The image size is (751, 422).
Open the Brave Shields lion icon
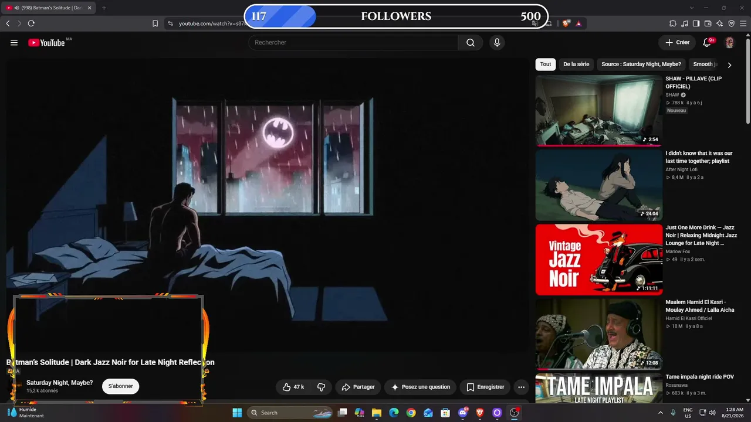566,23
